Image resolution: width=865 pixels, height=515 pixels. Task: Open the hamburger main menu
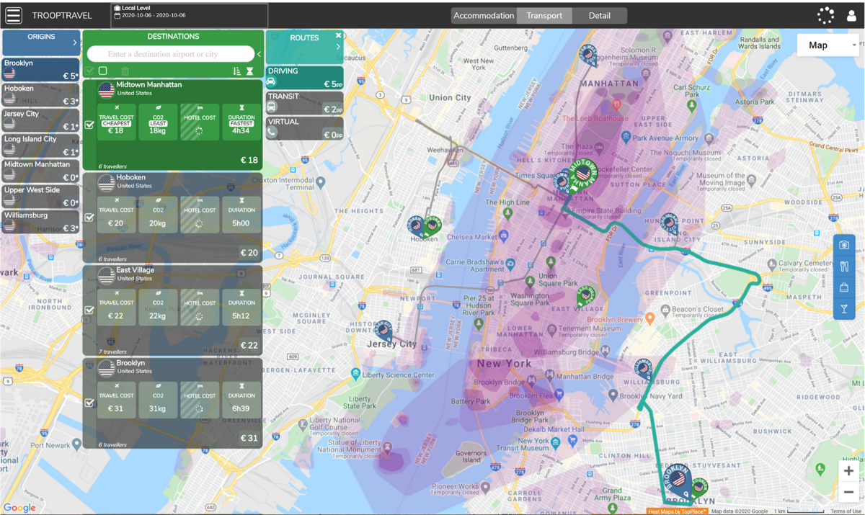[x=14, y=15]
